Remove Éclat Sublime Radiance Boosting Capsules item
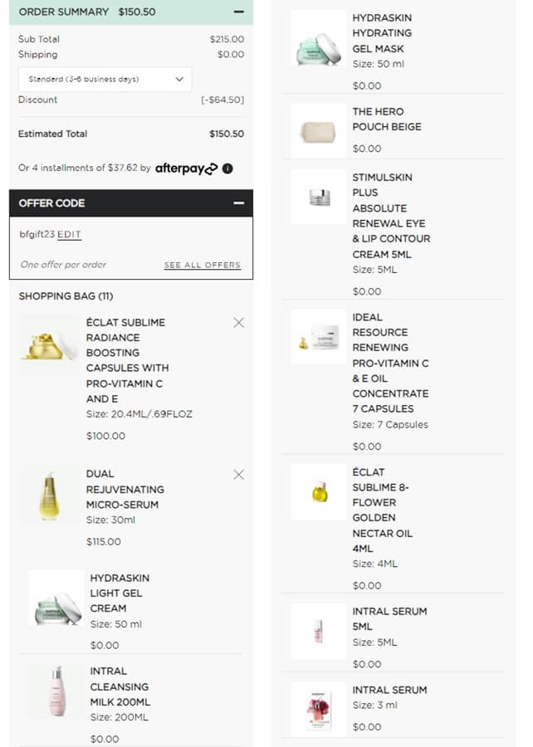The width and height of the screenshot is (533, 747). (x=239, y=323)
